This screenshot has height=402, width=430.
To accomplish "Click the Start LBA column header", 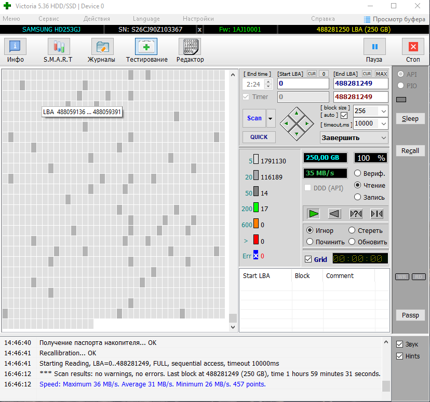I will [x=265, y=276].
